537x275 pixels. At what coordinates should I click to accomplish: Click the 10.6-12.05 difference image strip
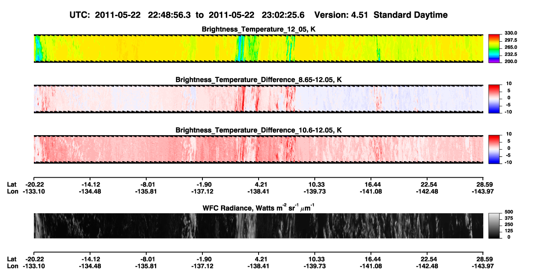click(259, 149)
